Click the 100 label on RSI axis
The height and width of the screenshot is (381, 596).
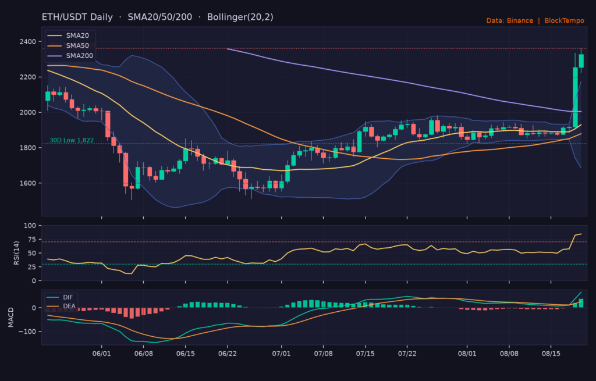(30, 226)
